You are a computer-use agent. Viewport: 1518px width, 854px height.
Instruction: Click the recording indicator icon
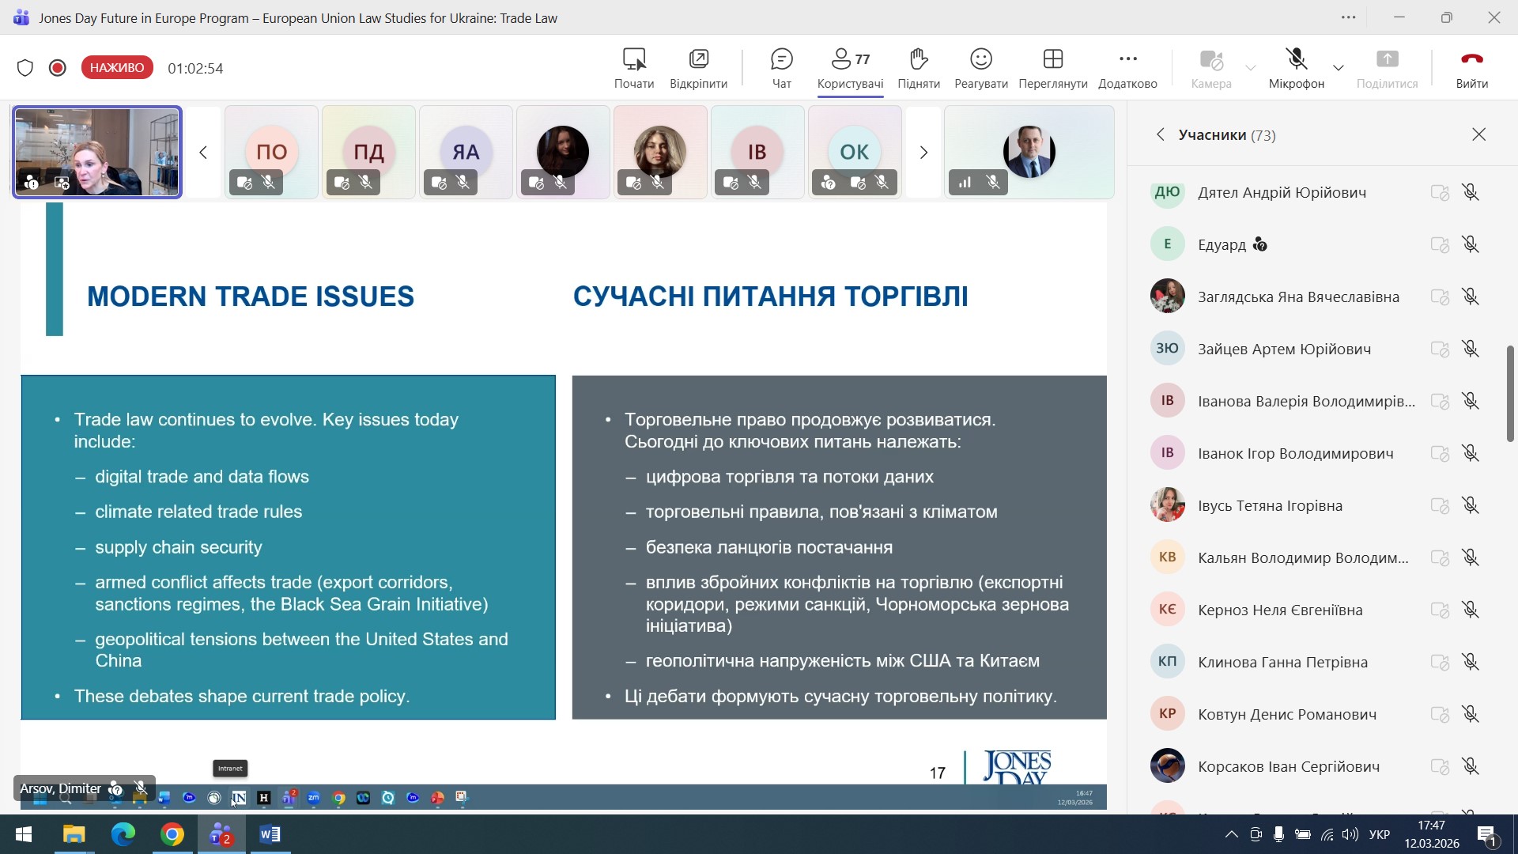[x=57, y=68]
